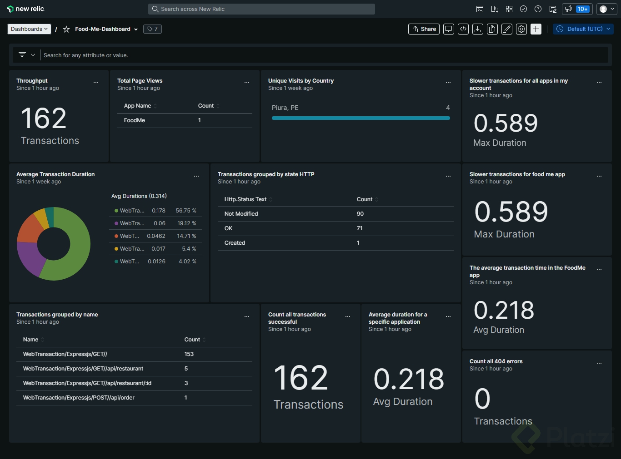Select WebTransaction/Expressjs/POST//api/order row
Viewport: 621px width, 459px height.
click(x=134, y=398)
